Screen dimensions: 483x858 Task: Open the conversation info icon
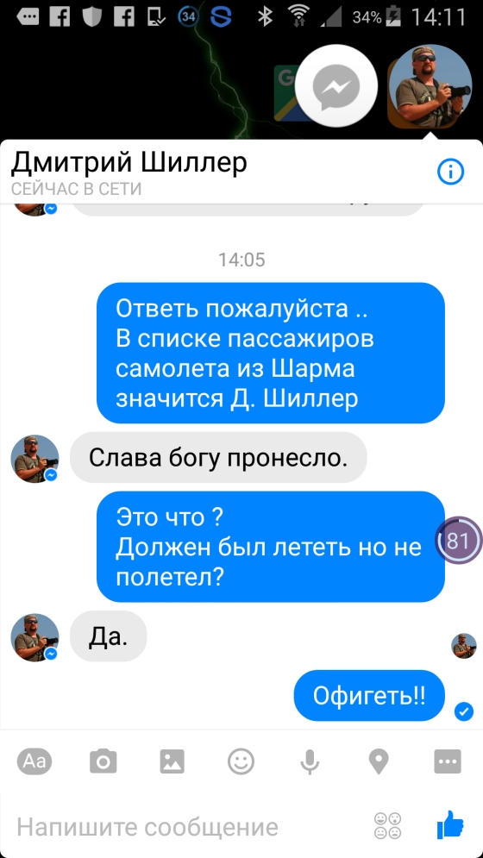click(450, 172)
